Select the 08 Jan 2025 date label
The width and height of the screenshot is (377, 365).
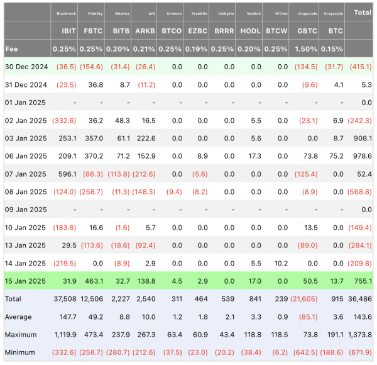coord(26,192)
